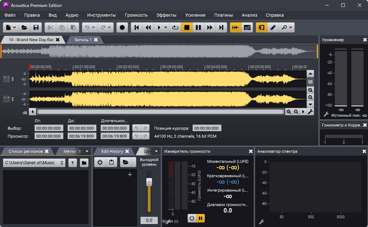
Task: Click the Undo arrow icon
Action: point(87,28)
